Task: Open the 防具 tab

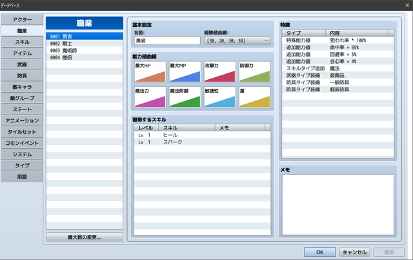Action: 22,76
